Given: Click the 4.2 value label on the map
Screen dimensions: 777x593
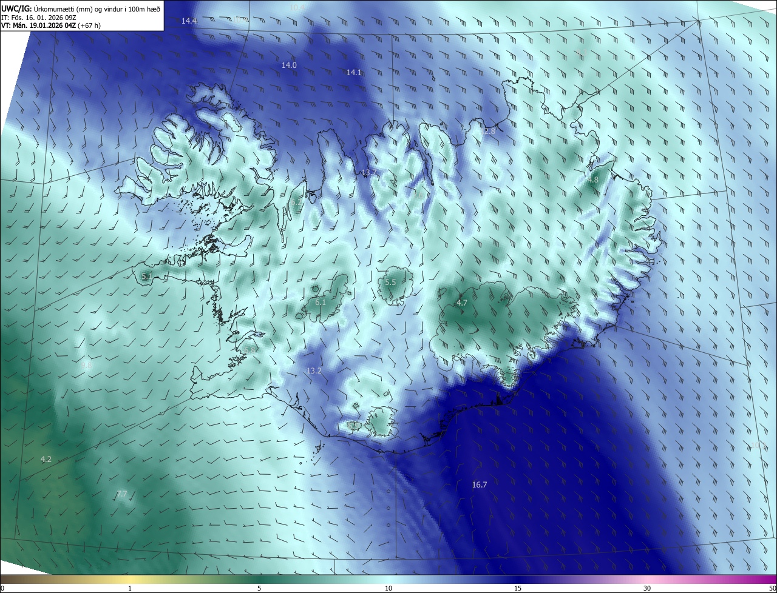Looking at the screenshot, I should pos(46,459).
